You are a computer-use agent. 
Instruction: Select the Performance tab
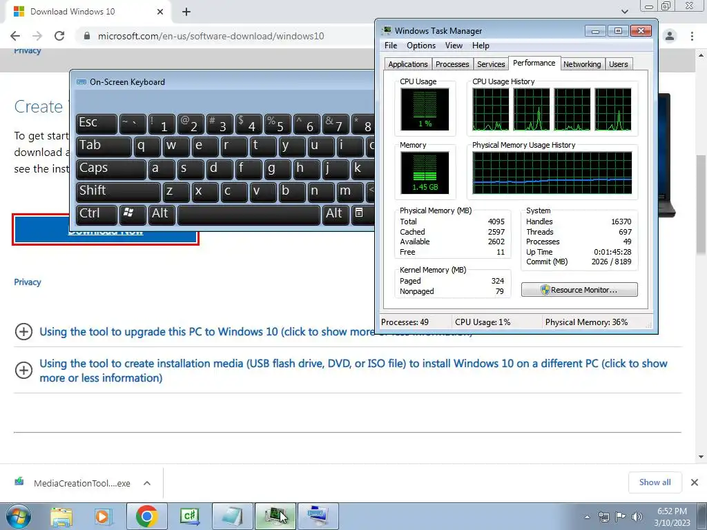click(x=534, y=63)
